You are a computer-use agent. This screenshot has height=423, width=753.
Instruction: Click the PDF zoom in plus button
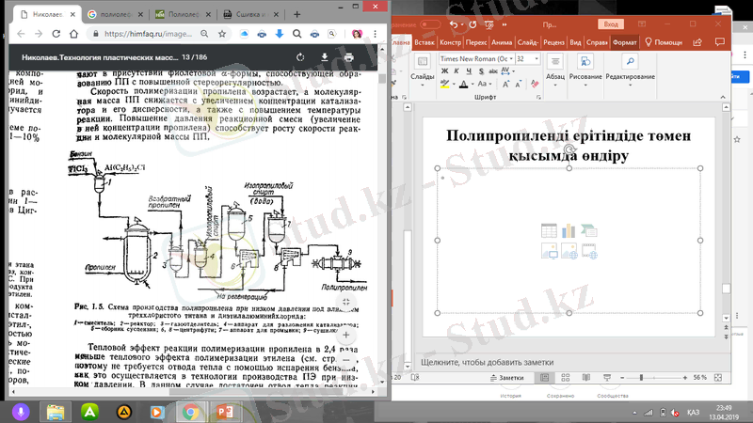[347, 334]
